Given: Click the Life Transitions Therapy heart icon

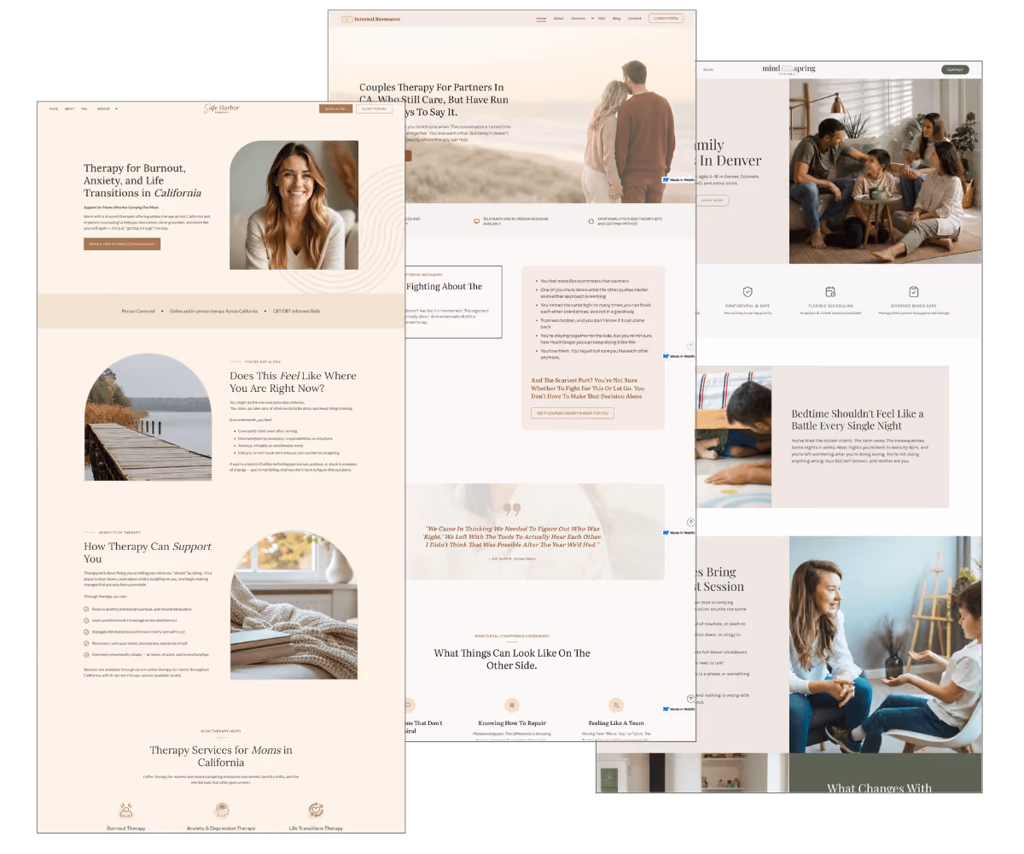Looking at the screenshot, I should point(316,810).
